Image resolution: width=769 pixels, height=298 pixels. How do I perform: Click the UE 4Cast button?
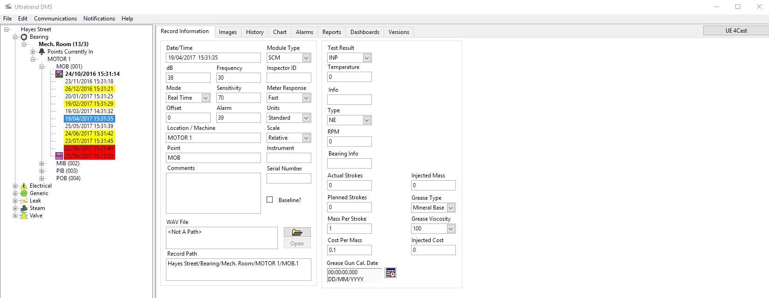736,31
